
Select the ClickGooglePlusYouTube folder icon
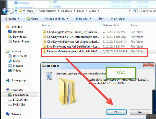click(x=44, y=32)
